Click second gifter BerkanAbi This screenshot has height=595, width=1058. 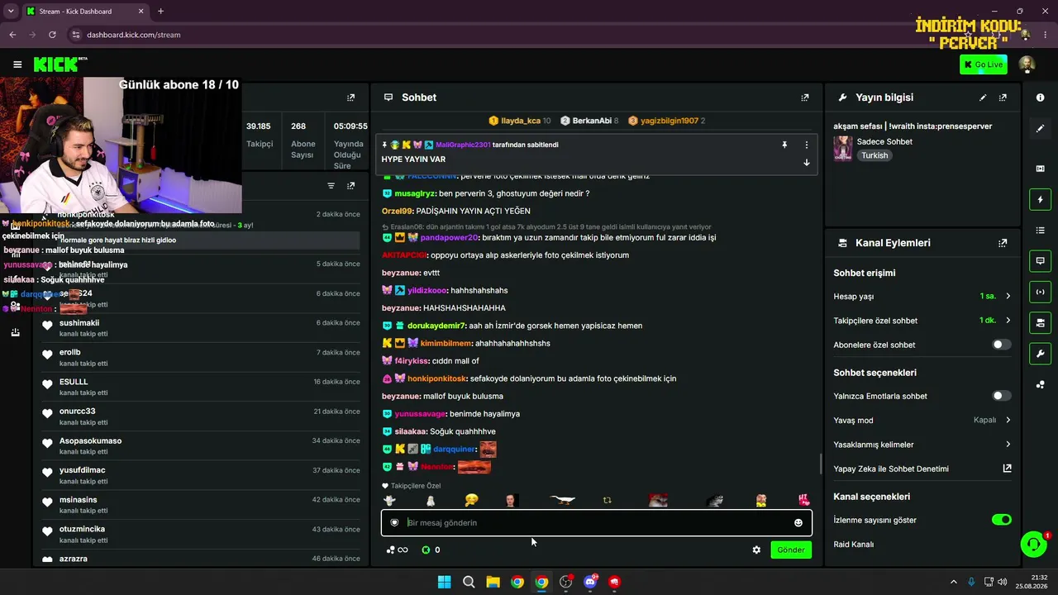(589, 121)
